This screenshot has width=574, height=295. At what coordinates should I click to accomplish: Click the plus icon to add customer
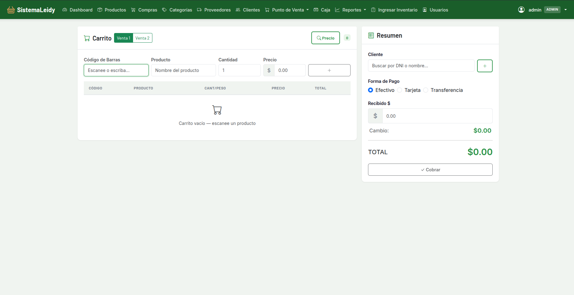click(x=485, y=66)
